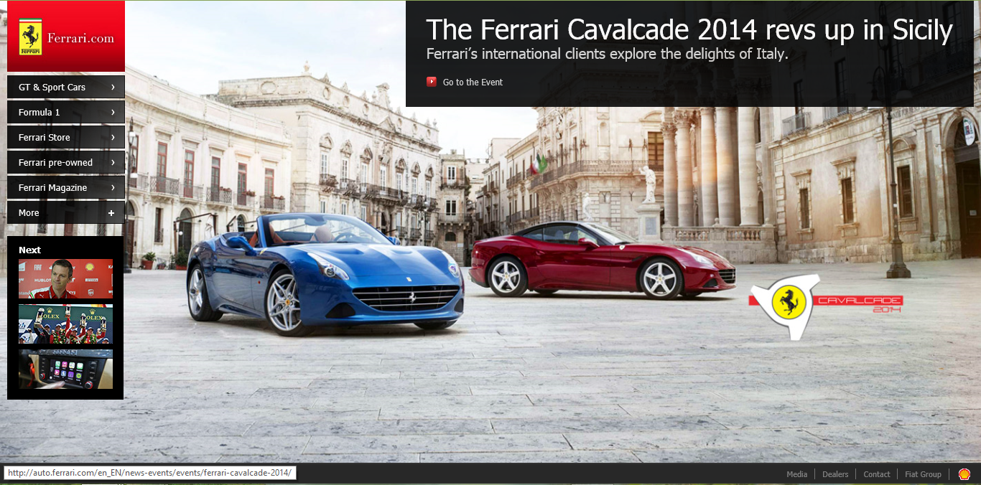
Task: Open the Ferrari Magazine menu
Action: pyautogui.click(x=66, y=187)
